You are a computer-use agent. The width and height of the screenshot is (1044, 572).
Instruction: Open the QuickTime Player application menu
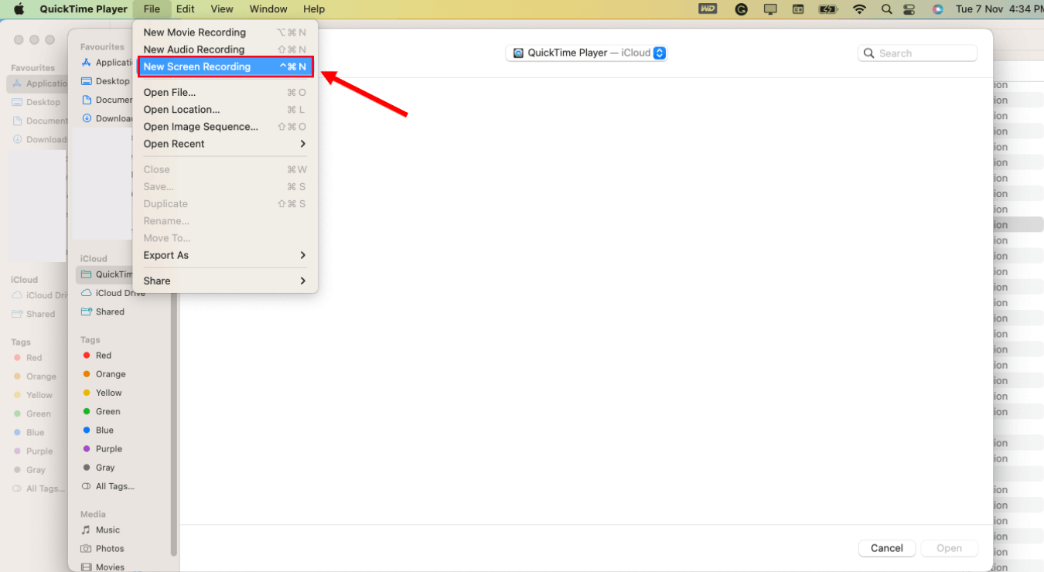pos(84,9)
